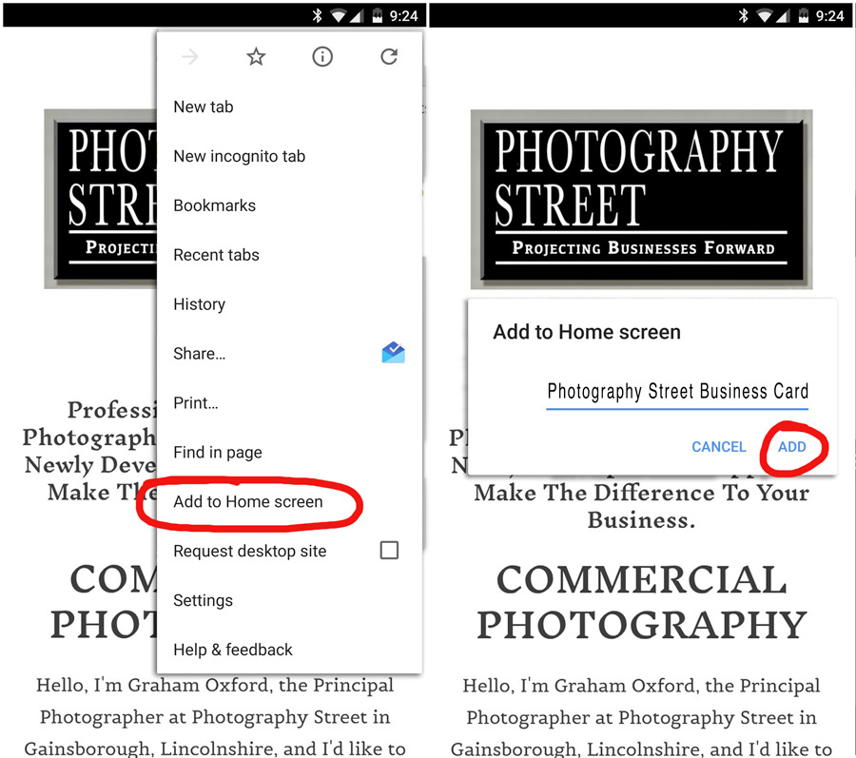Tap the 9:24 clock on right phone

click(829, 16)
